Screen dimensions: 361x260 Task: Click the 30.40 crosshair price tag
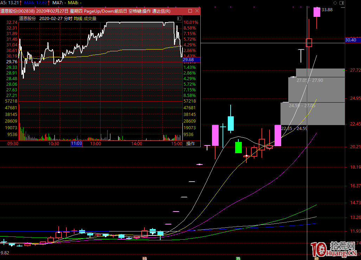pyautogui.click(x=352, y=40)
